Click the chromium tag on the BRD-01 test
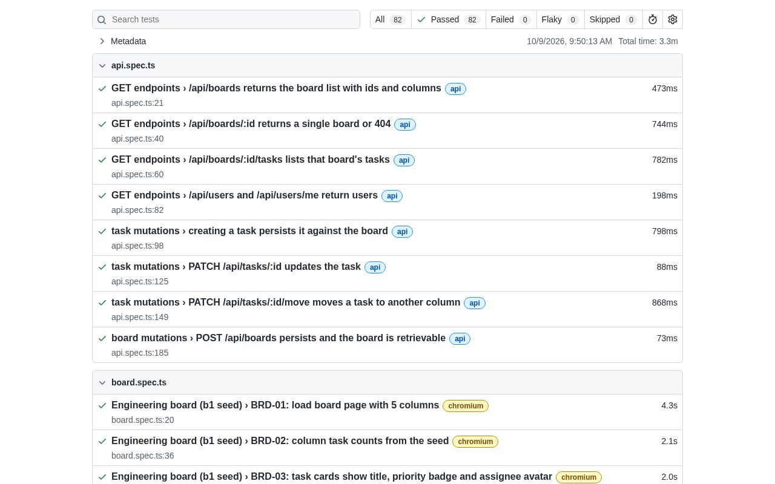 coord(466,406)
